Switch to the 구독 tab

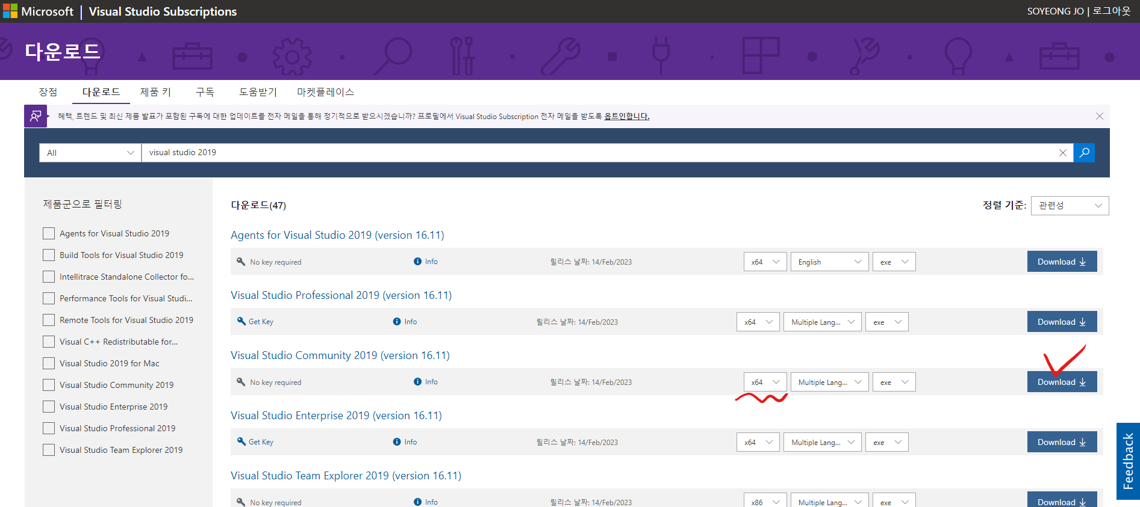(x=205, y=92)
